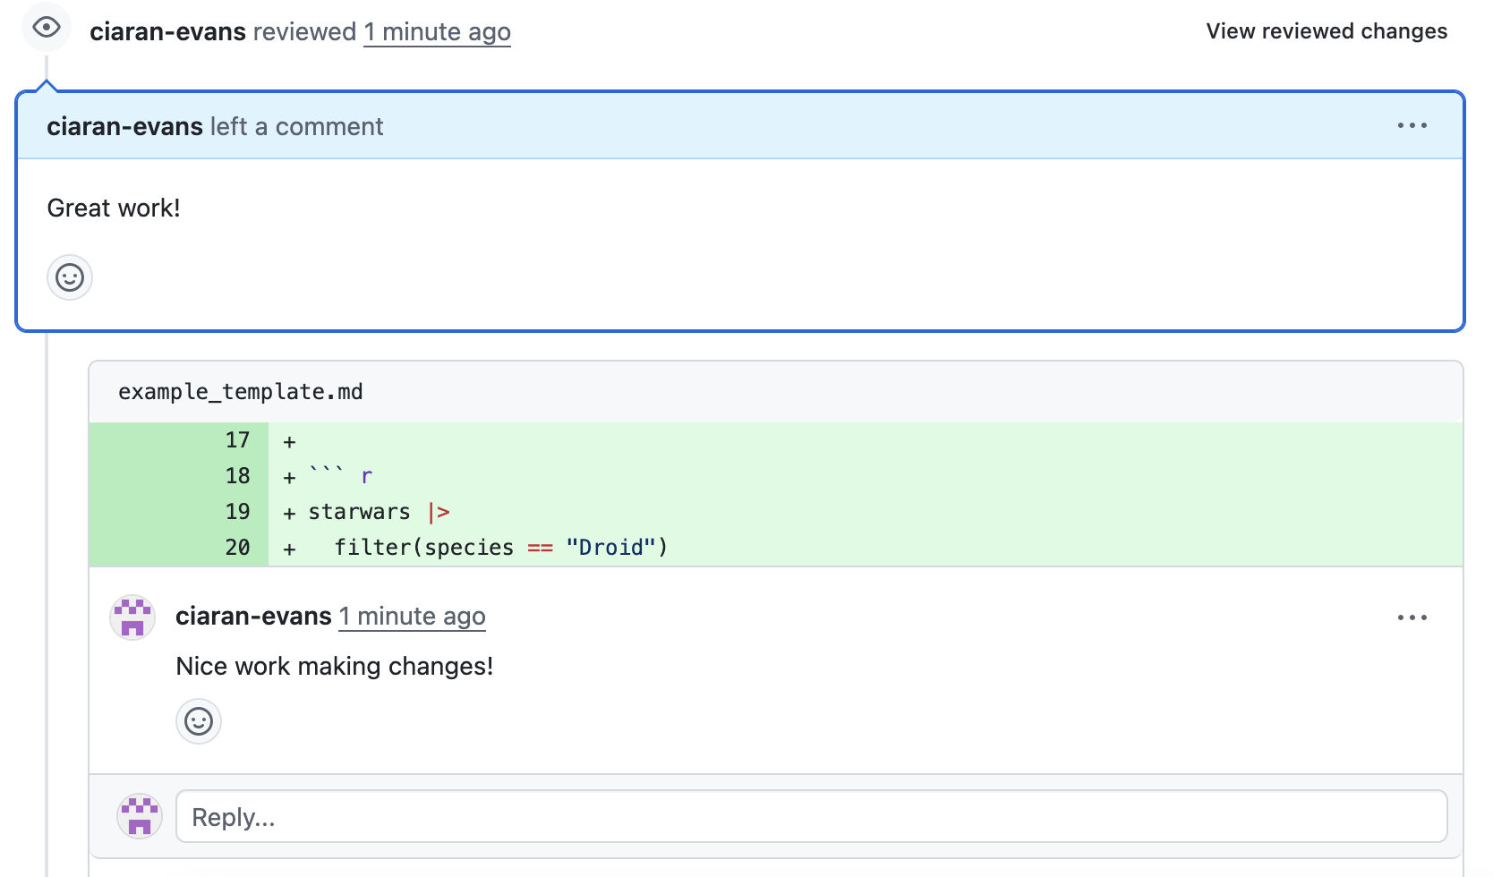The width and height of the screenshot is (1493, 877).
Task: Click ciaran-evans author name on inline comment
Action: (253, 617)
